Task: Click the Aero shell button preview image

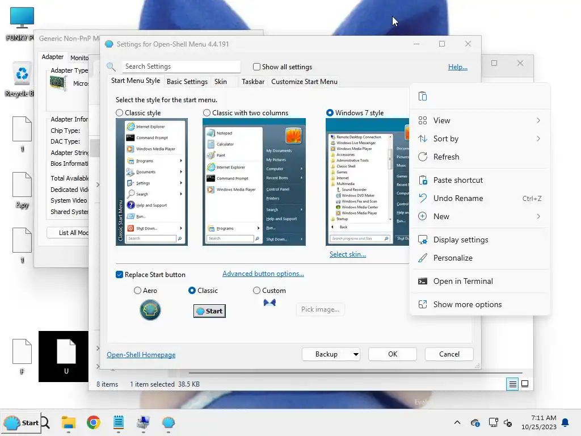Action: (x=150, y=310)
